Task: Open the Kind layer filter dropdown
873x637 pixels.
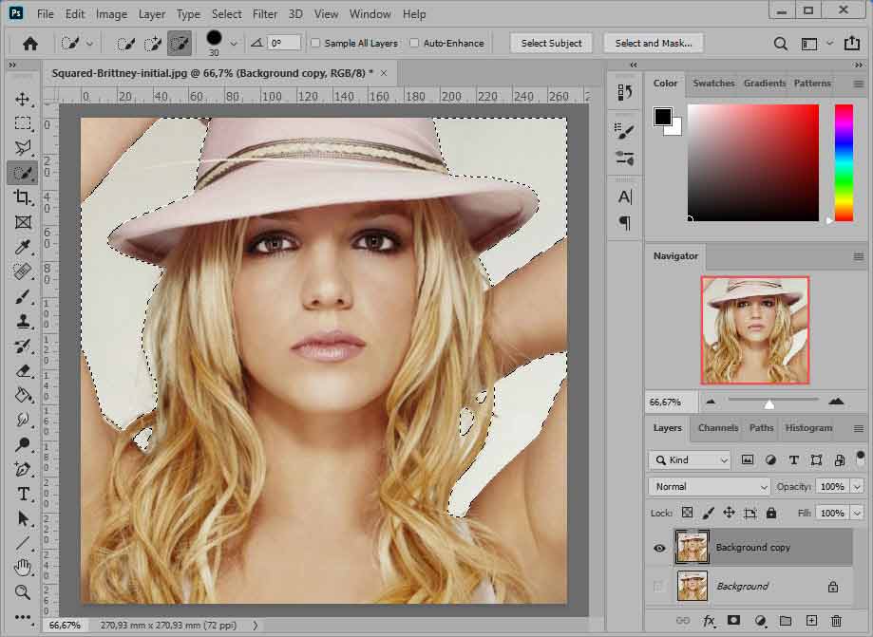Action: (x=690, y=460)
